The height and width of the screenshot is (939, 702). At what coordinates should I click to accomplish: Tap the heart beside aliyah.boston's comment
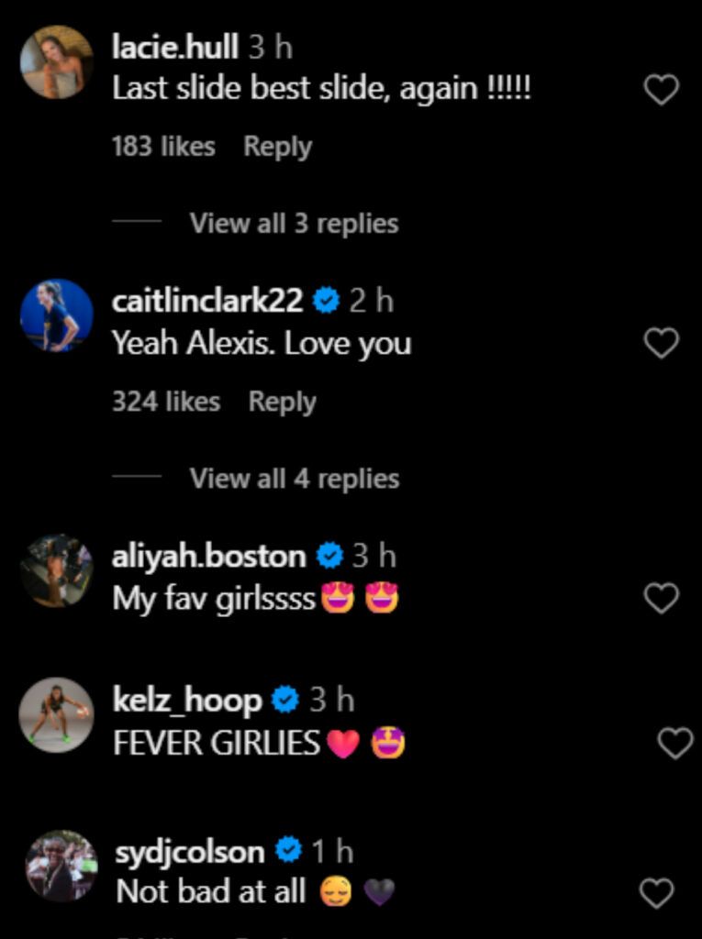661,597
